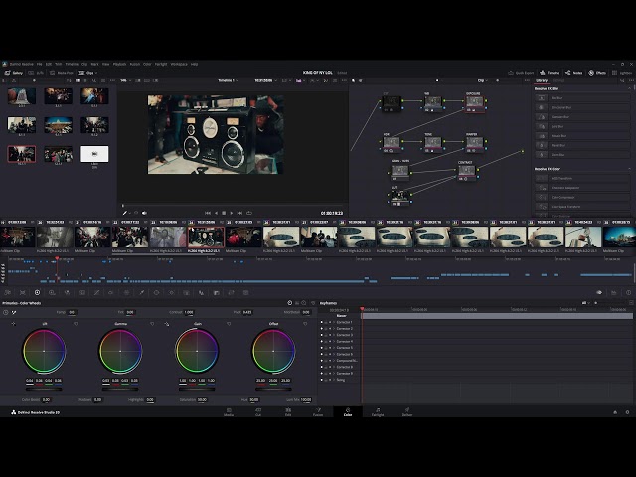Select boombox clip thumbnail in timeline strip
The image size is (636, 477).
tap(206, 237)
